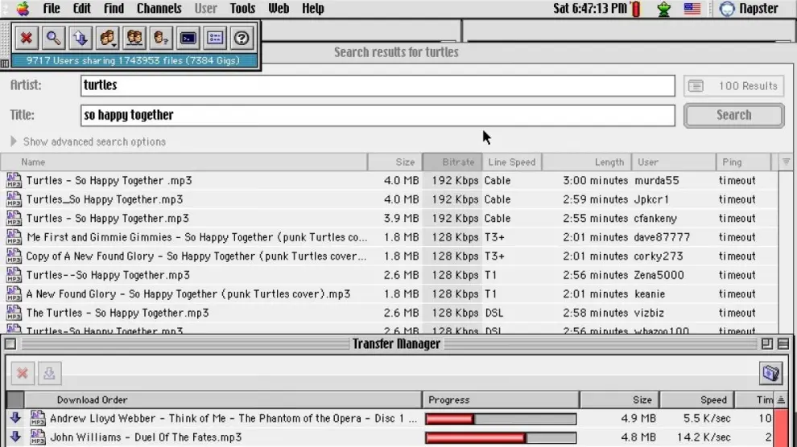The width and height of the screenshot is (797, 447).
Task: Open the console terminal icon
Action: [188, 38]
